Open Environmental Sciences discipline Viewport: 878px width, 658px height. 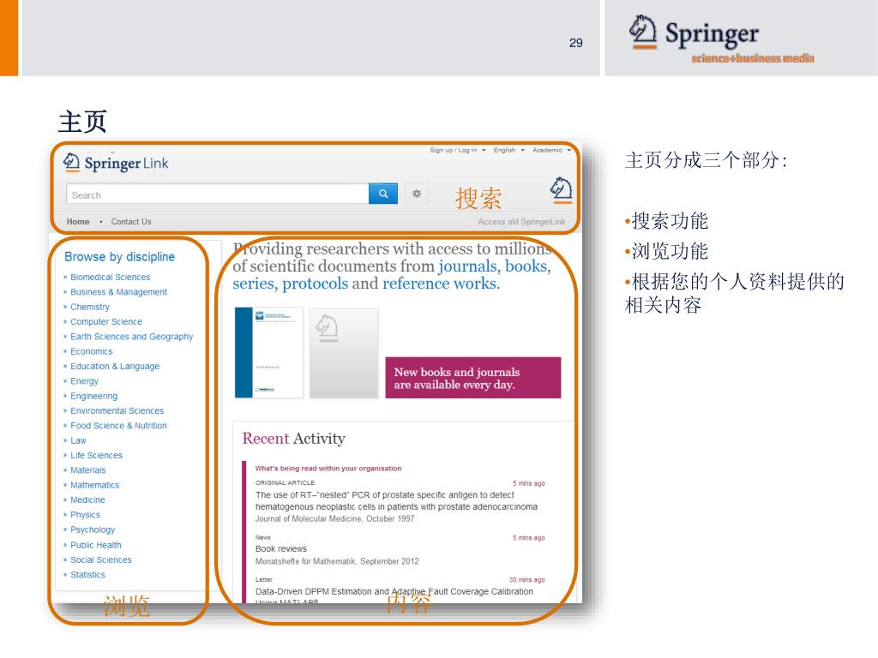click(117, 410)
